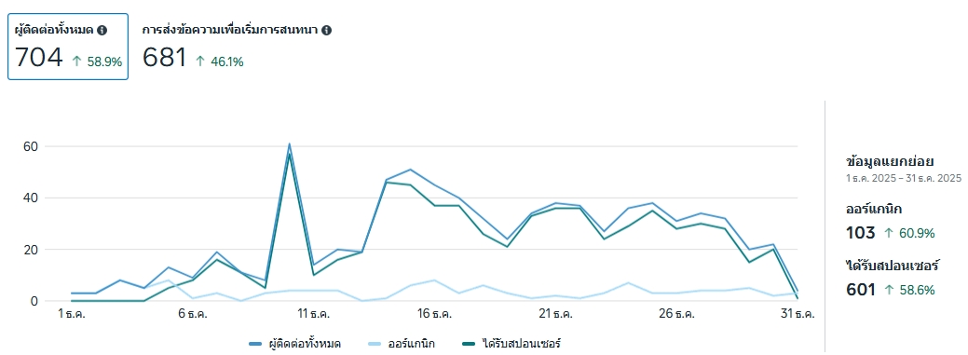The image size is (968, 355).
Task: Click date range 1 ธ.ค. 2025 – 31 ธ.ค. 2025
Action: (x=904, y=178)
